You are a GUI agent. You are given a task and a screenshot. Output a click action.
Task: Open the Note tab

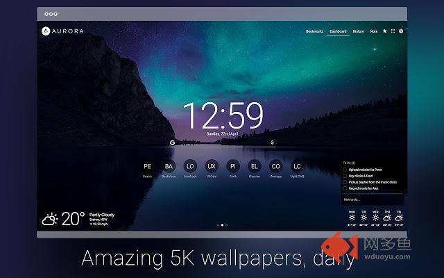click(373, 31)
